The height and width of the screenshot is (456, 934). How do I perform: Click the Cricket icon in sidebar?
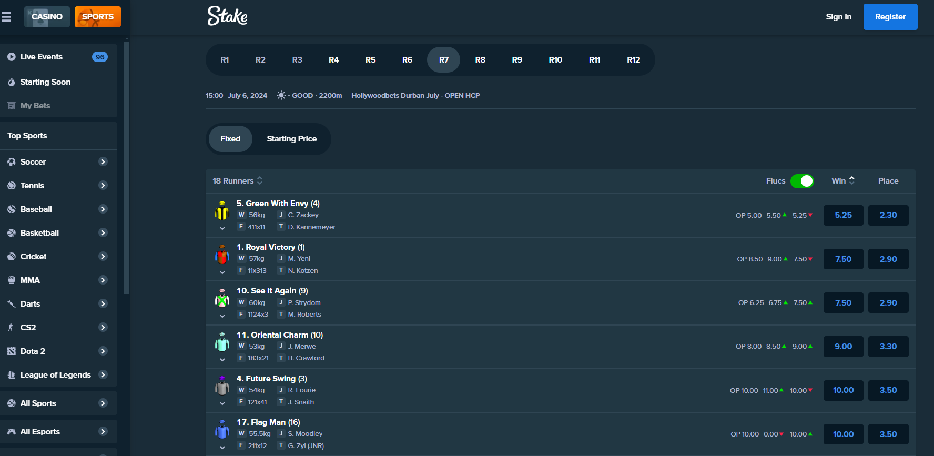coord(12,257)
